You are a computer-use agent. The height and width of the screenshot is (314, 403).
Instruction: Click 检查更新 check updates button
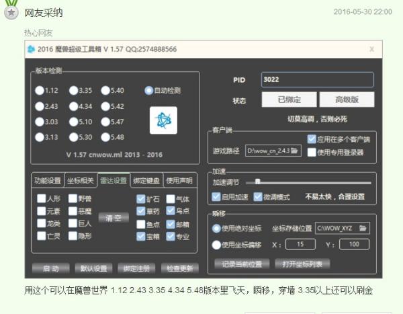point(179,268)
